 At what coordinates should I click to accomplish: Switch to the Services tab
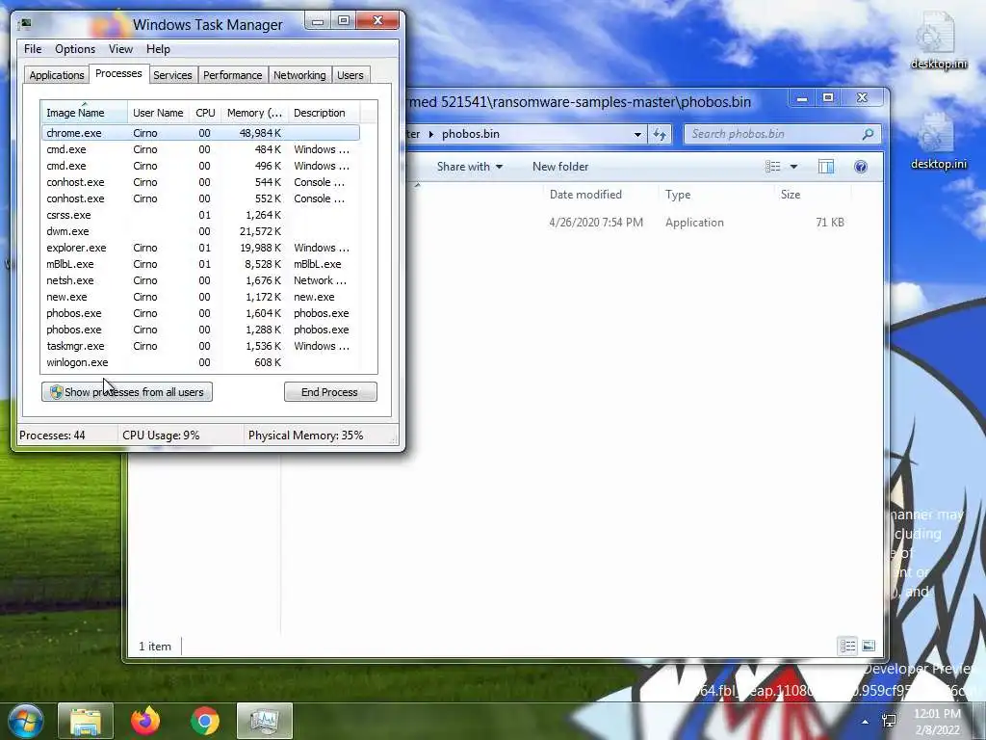point(172,75)
